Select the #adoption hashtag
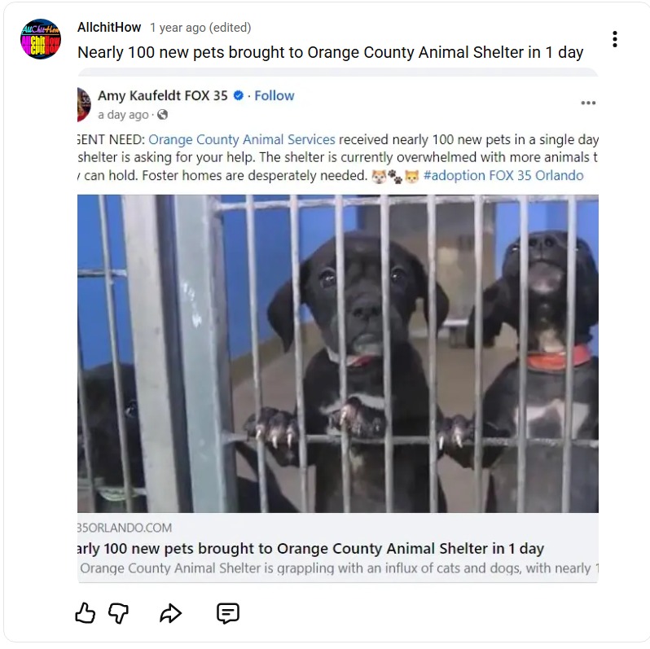Viewport: 650px width, 649px height. [455, 176]
